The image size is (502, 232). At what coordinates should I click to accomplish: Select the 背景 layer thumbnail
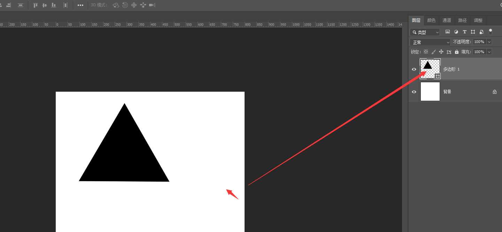[430, 92]
